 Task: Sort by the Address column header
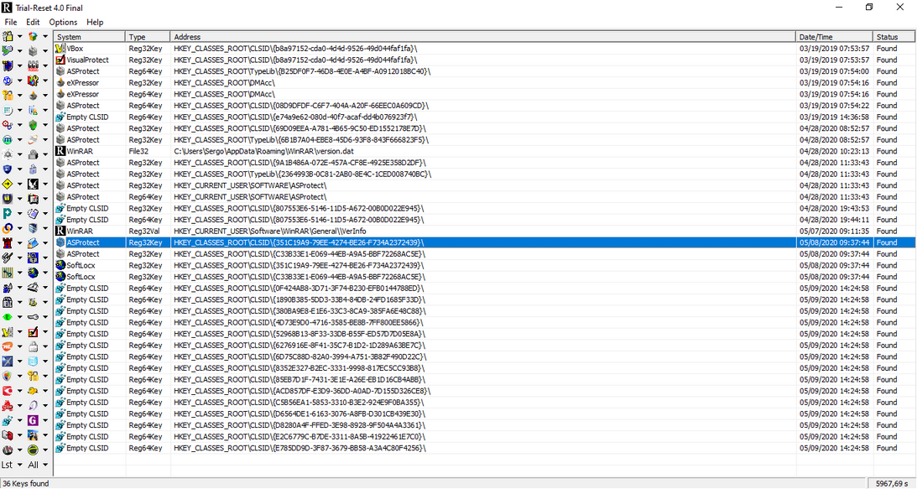point(483,37)
